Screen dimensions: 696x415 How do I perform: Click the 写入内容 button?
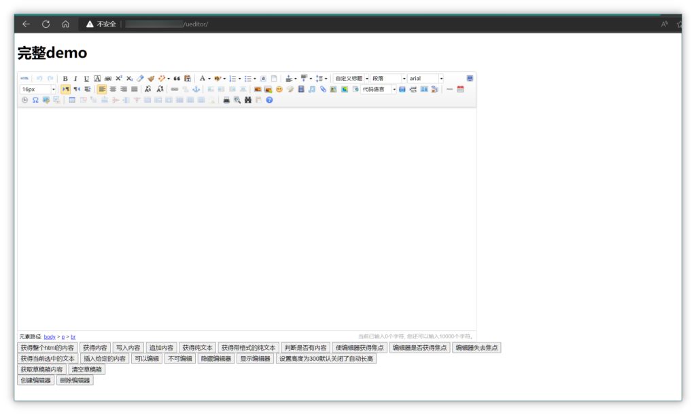(x=128, y=348)
